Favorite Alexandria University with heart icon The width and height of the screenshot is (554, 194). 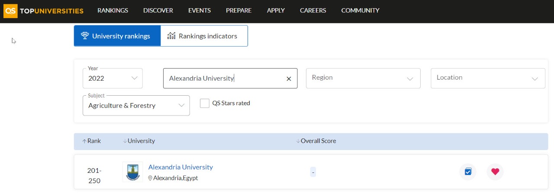(495, 172)
